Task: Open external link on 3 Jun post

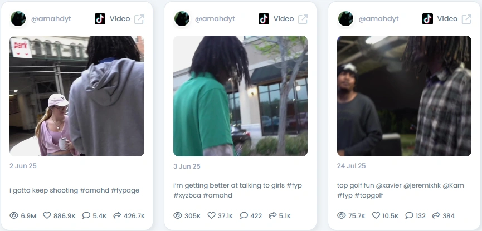Action: tap(303, 19)
